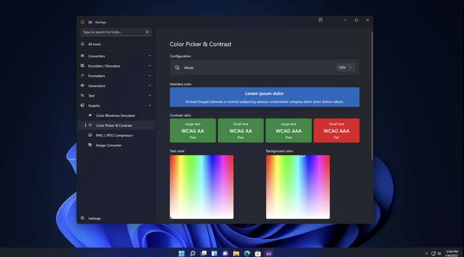Image resolution: width=464 pixels, height=257 pixels.
Task: Pick a color in the Text color spectrum
Action: [201, 187]
